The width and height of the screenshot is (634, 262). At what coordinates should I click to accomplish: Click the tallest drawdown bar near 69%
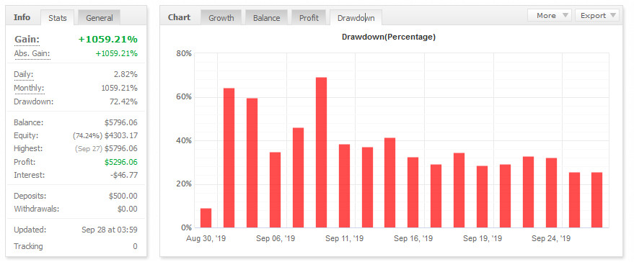pos(321,153)
